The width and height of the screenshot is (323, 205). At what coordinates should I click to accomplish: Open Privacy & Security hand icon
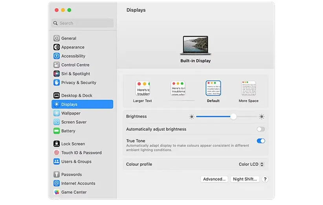57,82
